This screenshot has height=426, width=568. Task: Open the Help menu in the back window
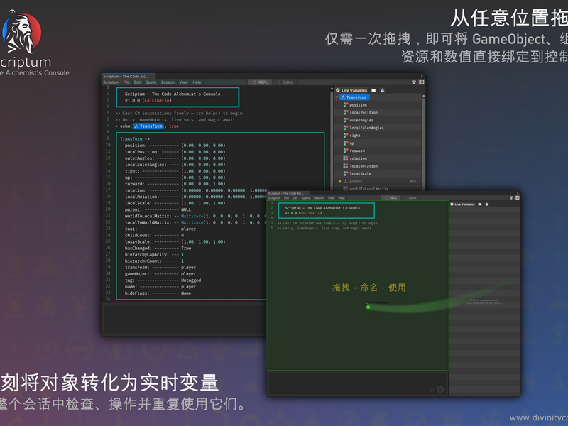point(197,82)
